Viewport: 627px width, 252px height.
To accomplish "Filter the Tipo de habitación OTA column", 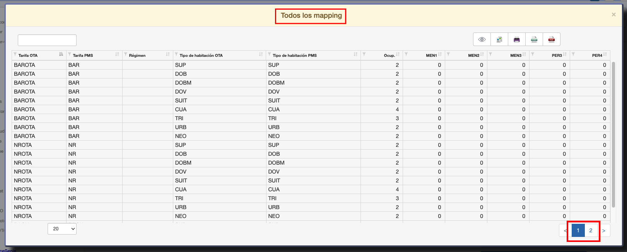I will pos(176,54).
